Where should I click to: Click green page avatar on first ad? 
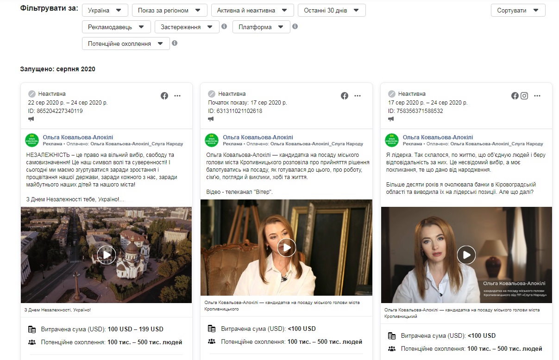pyautogui.click(x=31, y=140)
